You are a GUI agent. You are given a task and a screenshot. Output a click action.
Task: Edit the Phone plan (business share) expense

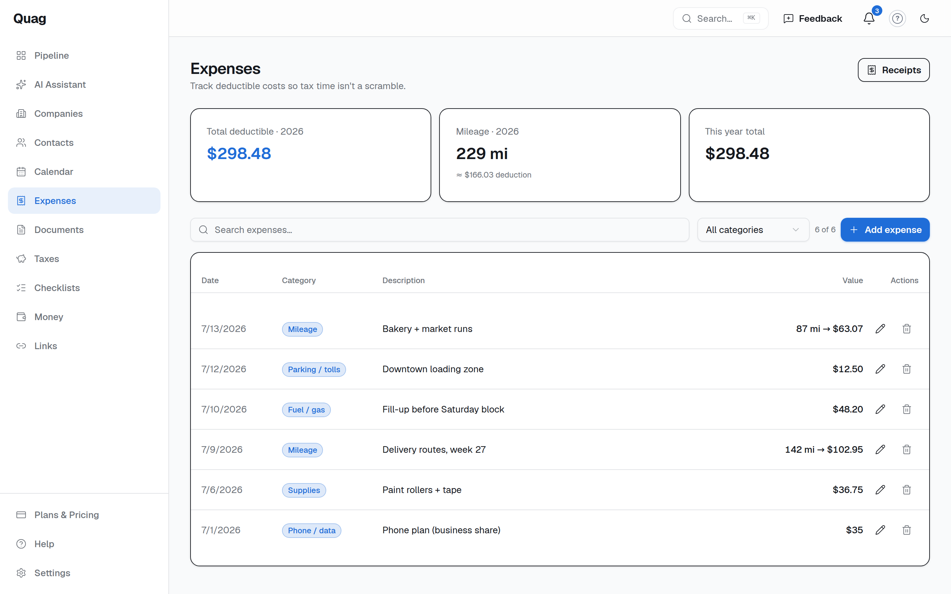(880, 530)
